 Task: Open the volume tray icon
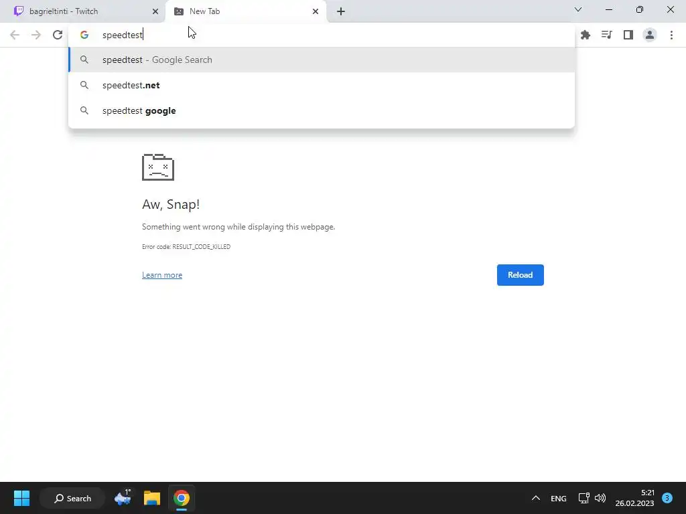(x=600, y=498)
